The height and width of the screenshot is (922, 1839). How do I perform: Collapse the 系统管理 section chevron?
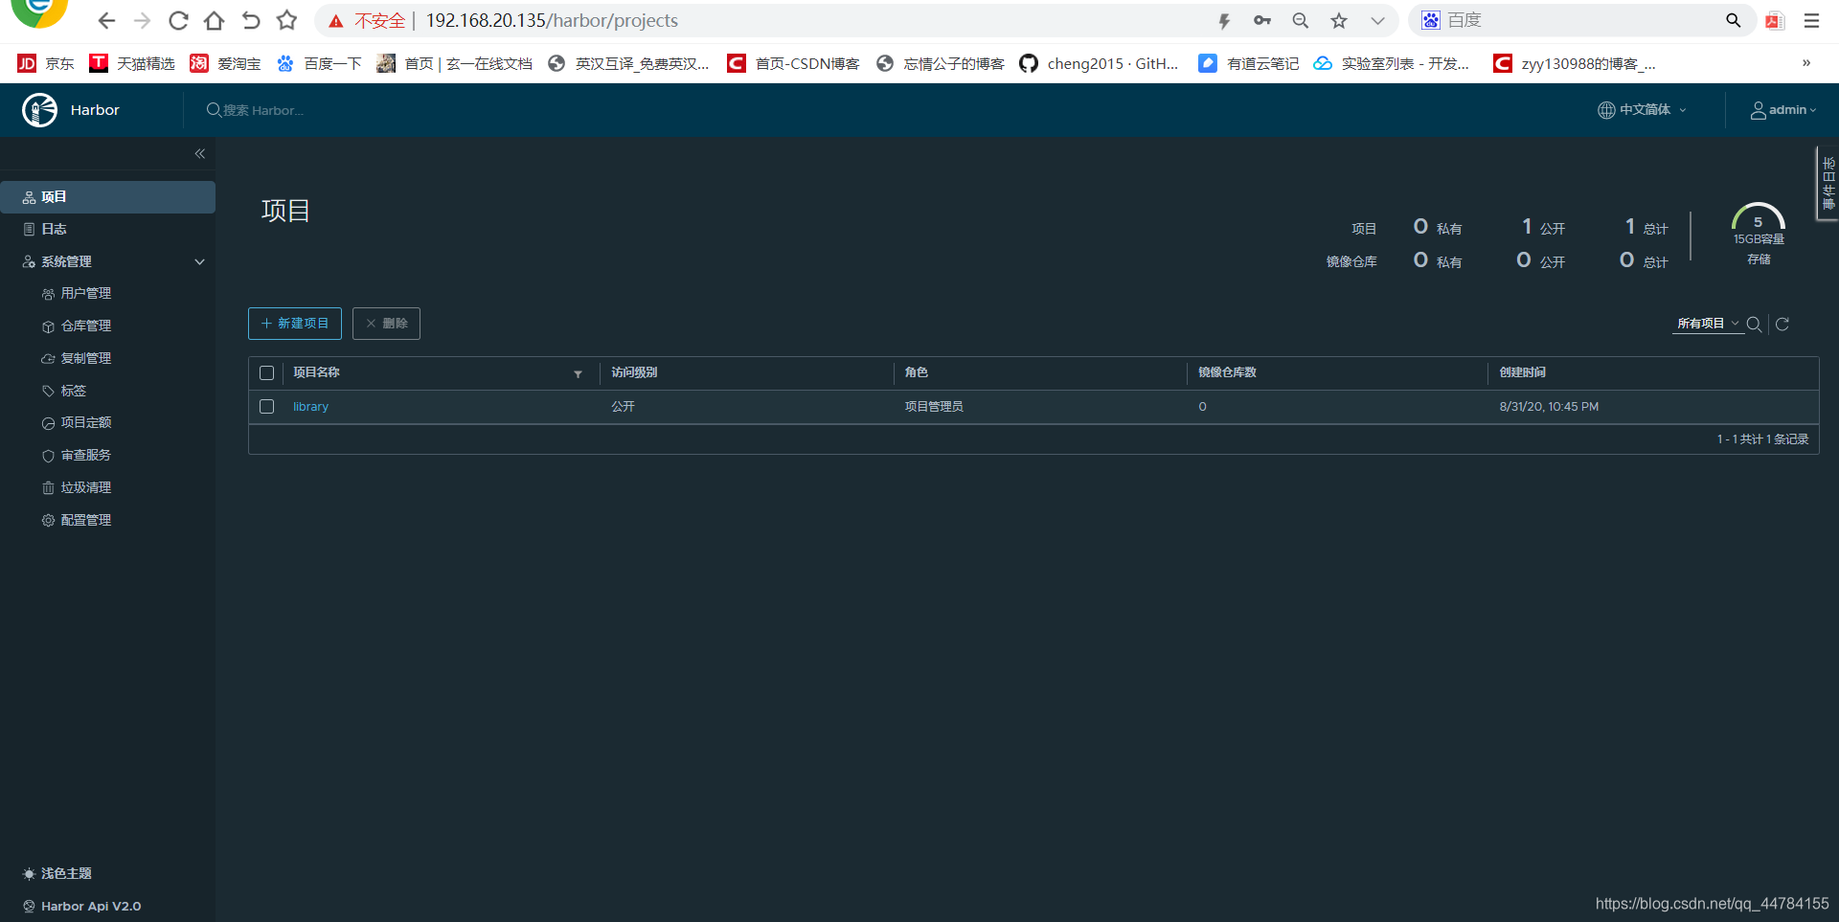point(199,261)
